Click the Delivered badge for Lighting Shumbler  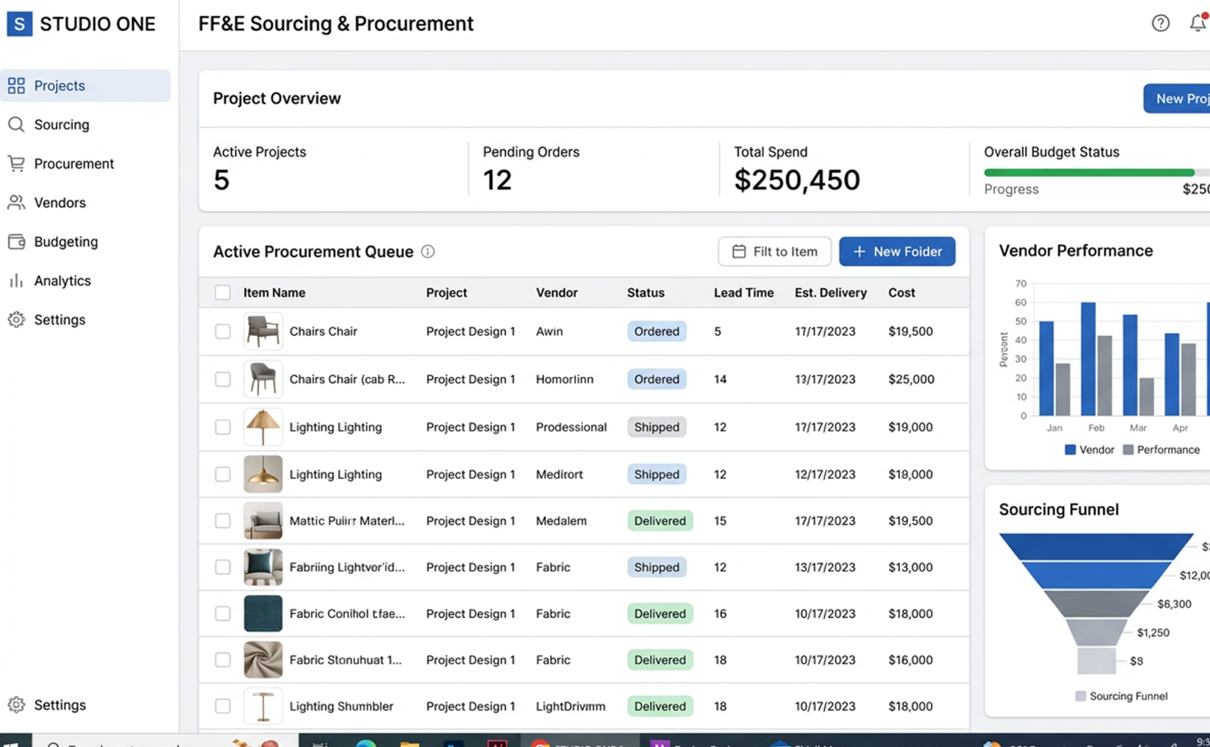[660, 706]
